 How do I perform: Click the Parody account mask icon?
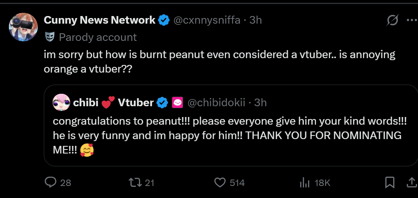pyautogui.click(x=49, y=37)
